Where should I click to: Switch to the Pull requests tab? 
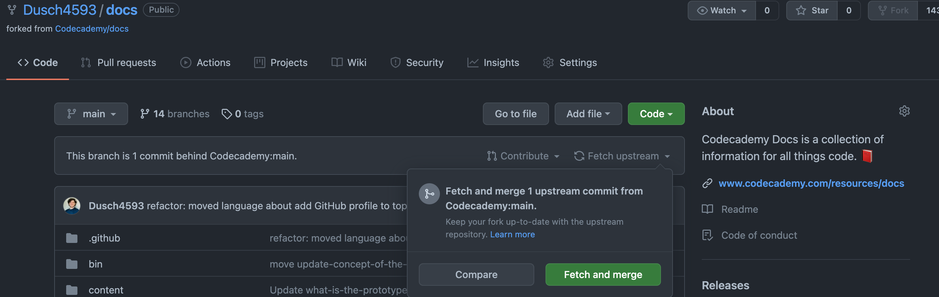119,62
